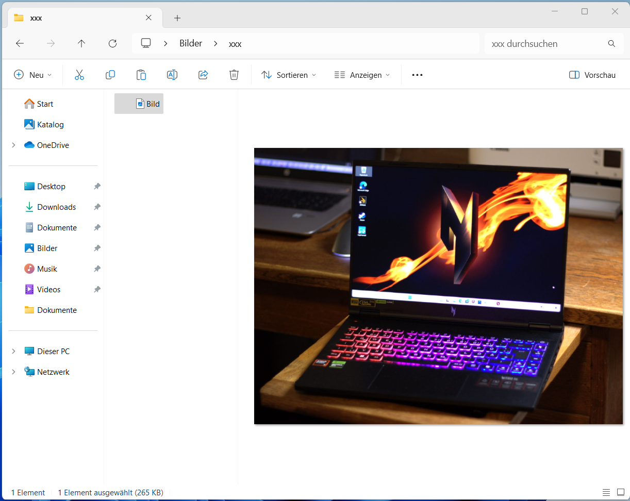Click the Share icon in toolbar

[203, 75]
